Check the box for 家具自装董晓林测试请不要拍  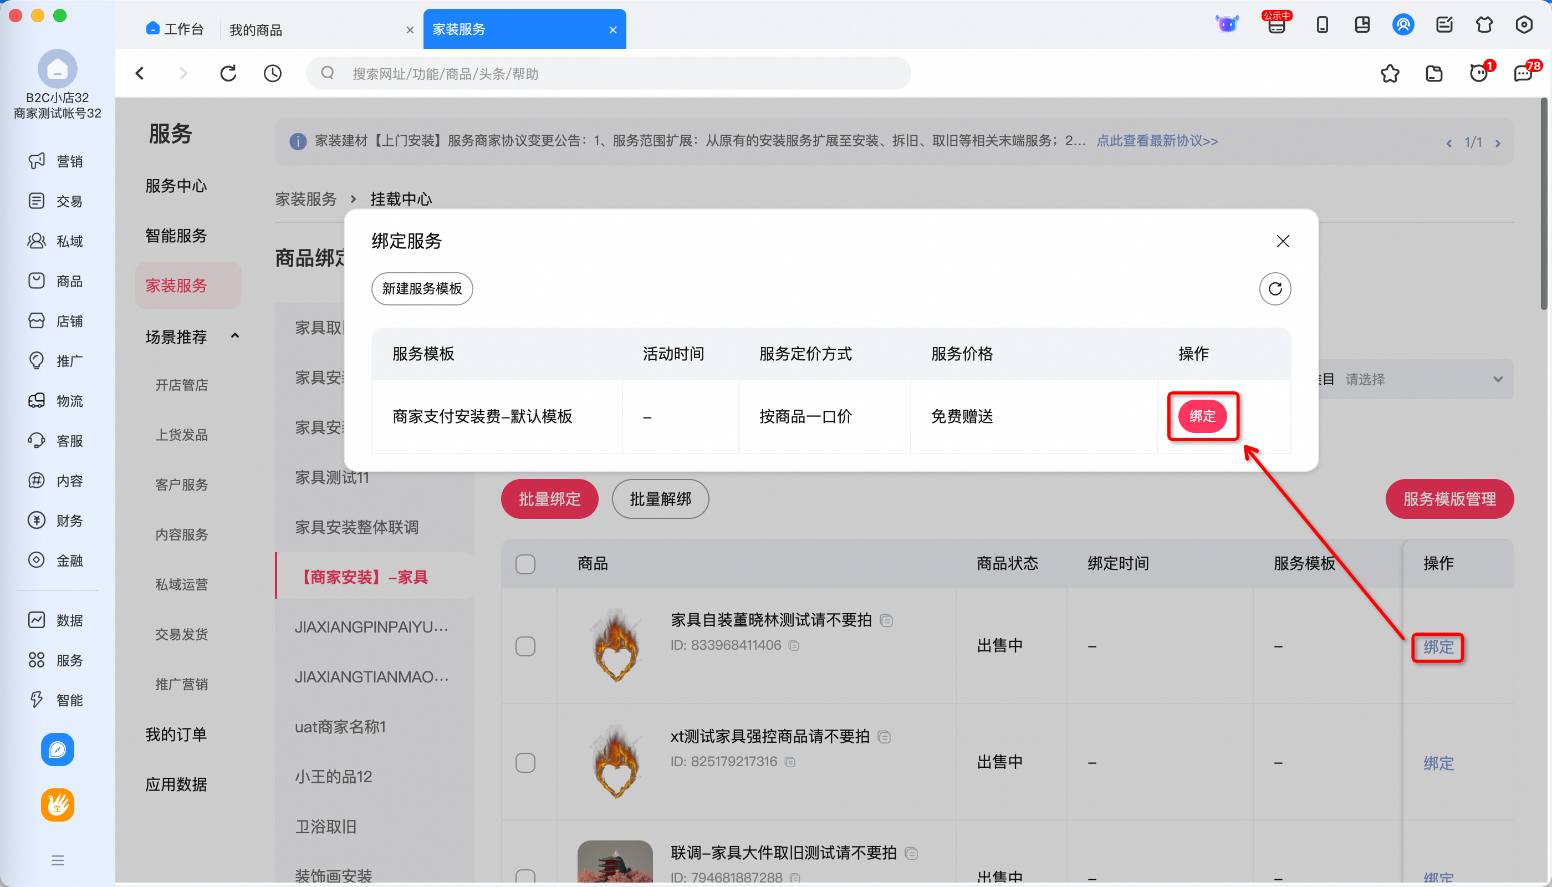click(x=525, y=646)
